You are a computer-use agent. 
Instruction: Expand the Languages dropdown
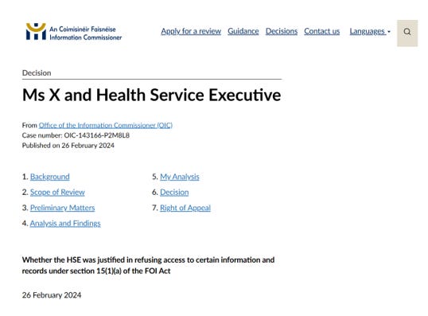tap(370, 31)
